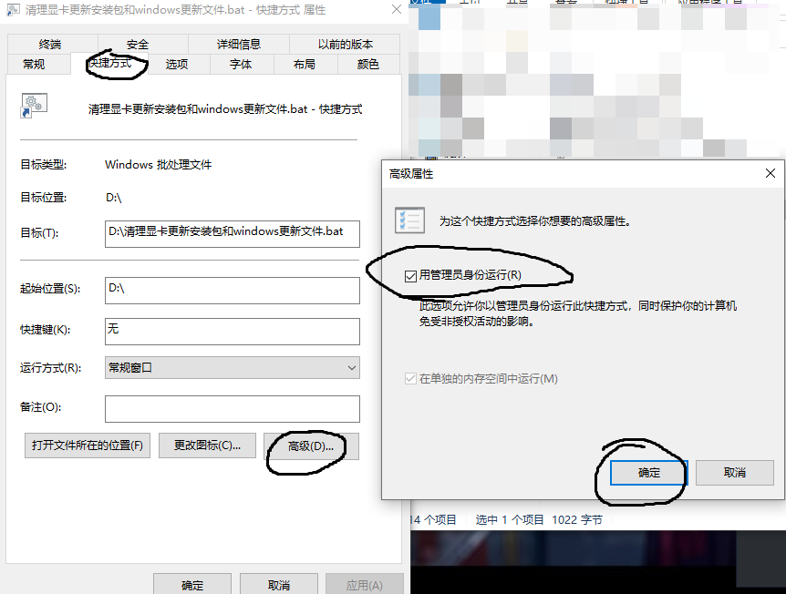Click the 起始位置(S) input field
This screenshot has height=594, width=786.
pos(233,291)
